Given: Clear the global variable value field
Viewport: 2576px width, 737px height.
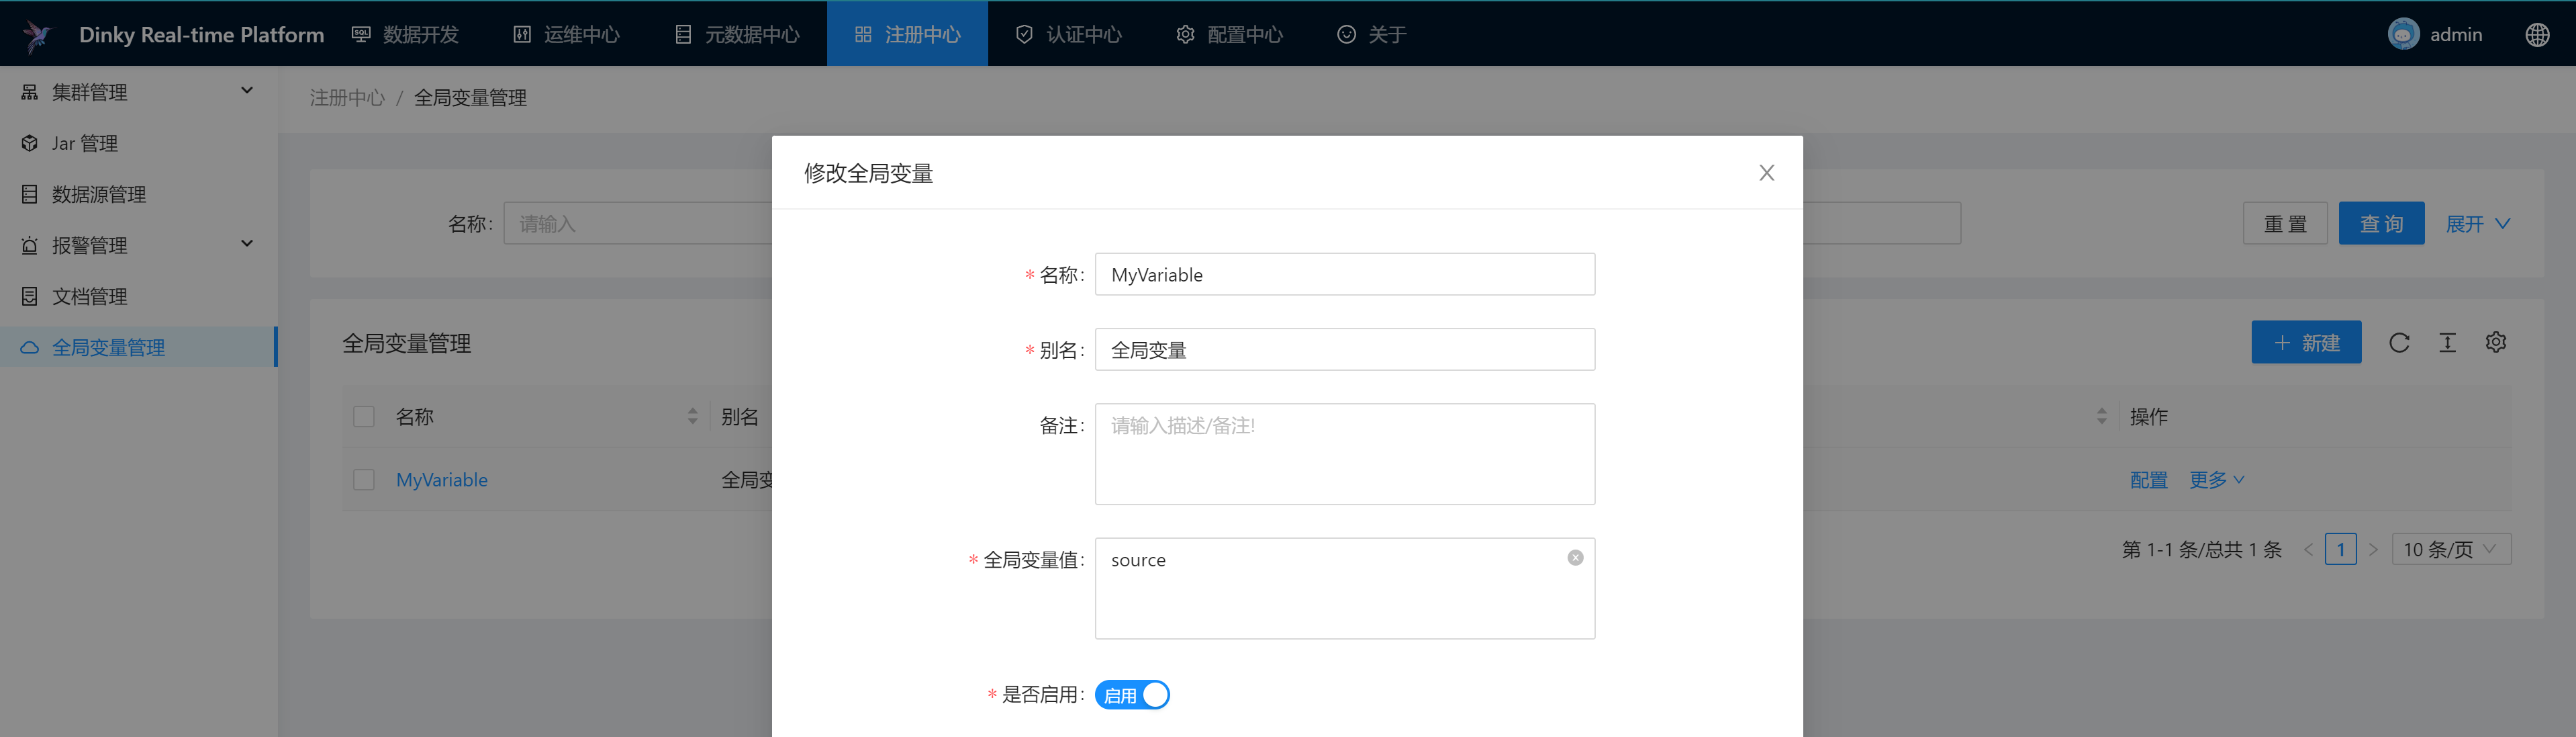Looking at the screenshot, I should (1575, 558).
